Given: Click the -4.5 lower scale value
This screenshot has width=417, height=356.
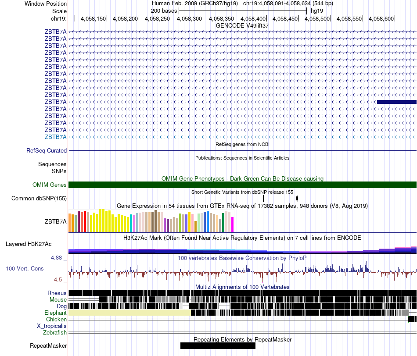Looking at the screenshot, I should (57, 279).
